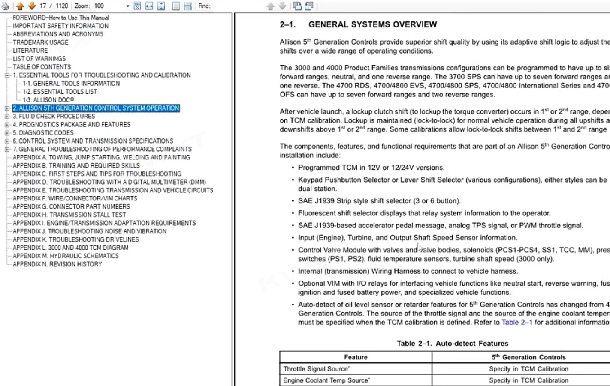Open List of Warnings bookmark
The width and height of the screenshot is (610, 386).
[39, 59]
